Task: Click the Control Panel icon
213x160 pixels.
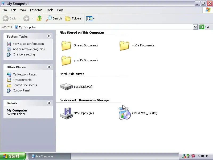Action: click(9, 90)
